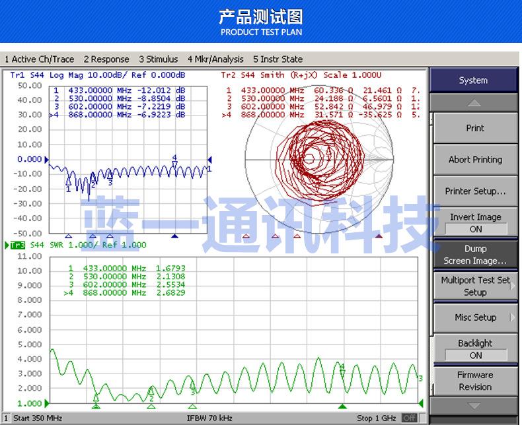Viewport: 522px width, 425px height.
Task: Open the Response menu
Action: (106, 59)
